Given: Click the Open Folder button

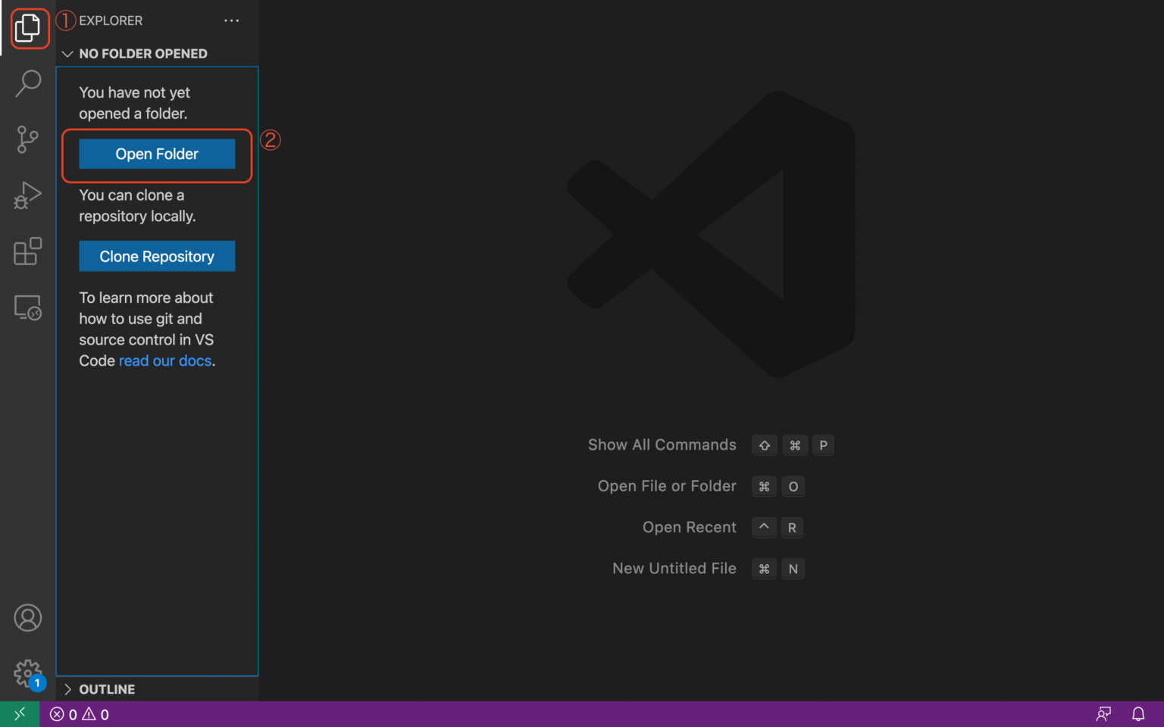Looking at the screenshot, I should (157, 154).
